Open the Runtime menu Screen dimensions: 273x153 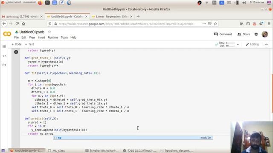(53, 37)
